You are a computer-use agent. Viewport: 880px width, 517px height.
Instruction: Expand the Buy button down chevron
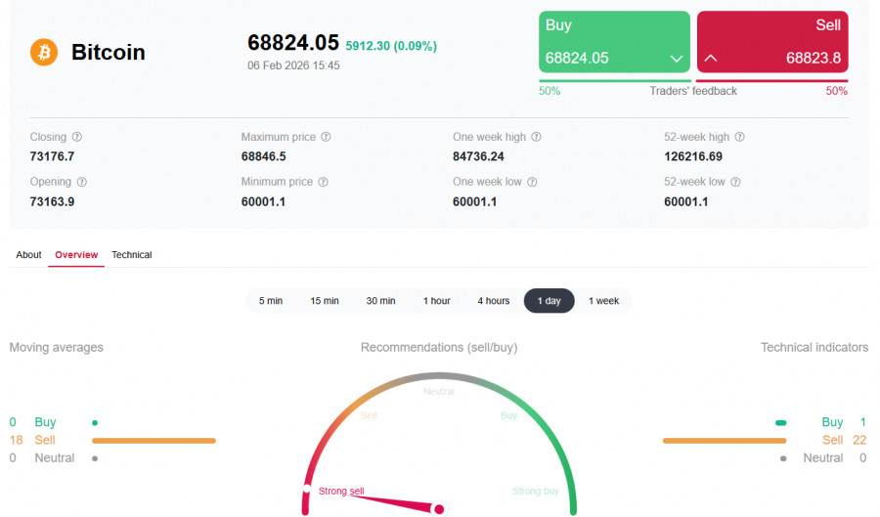677,59
